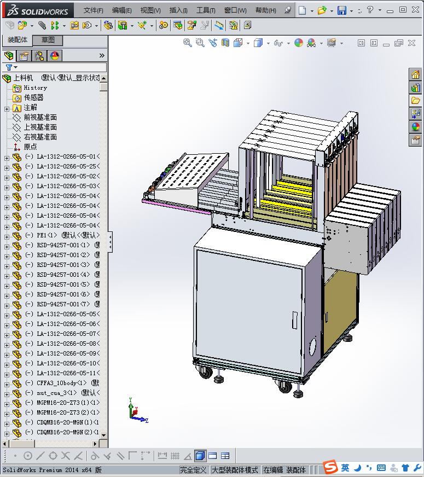Click the tree's vertical scrollbar down arrow
The height and width of the screenshot is (477, 424).
[x=104, y=435]
